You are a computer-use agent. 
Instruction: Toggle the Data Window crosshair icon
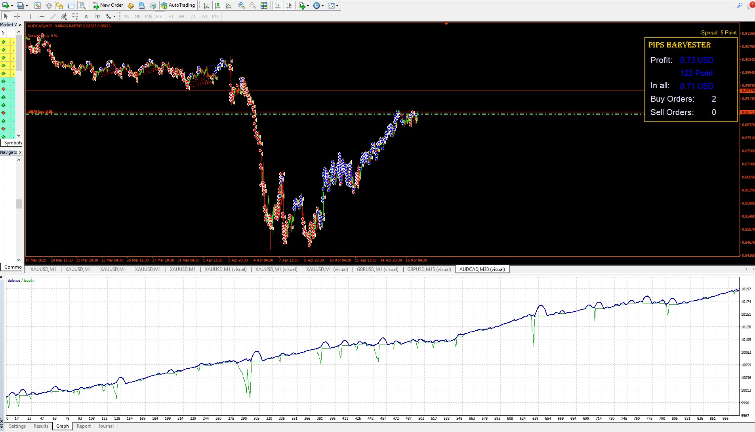pyautogui.click(x=49, y=6)
